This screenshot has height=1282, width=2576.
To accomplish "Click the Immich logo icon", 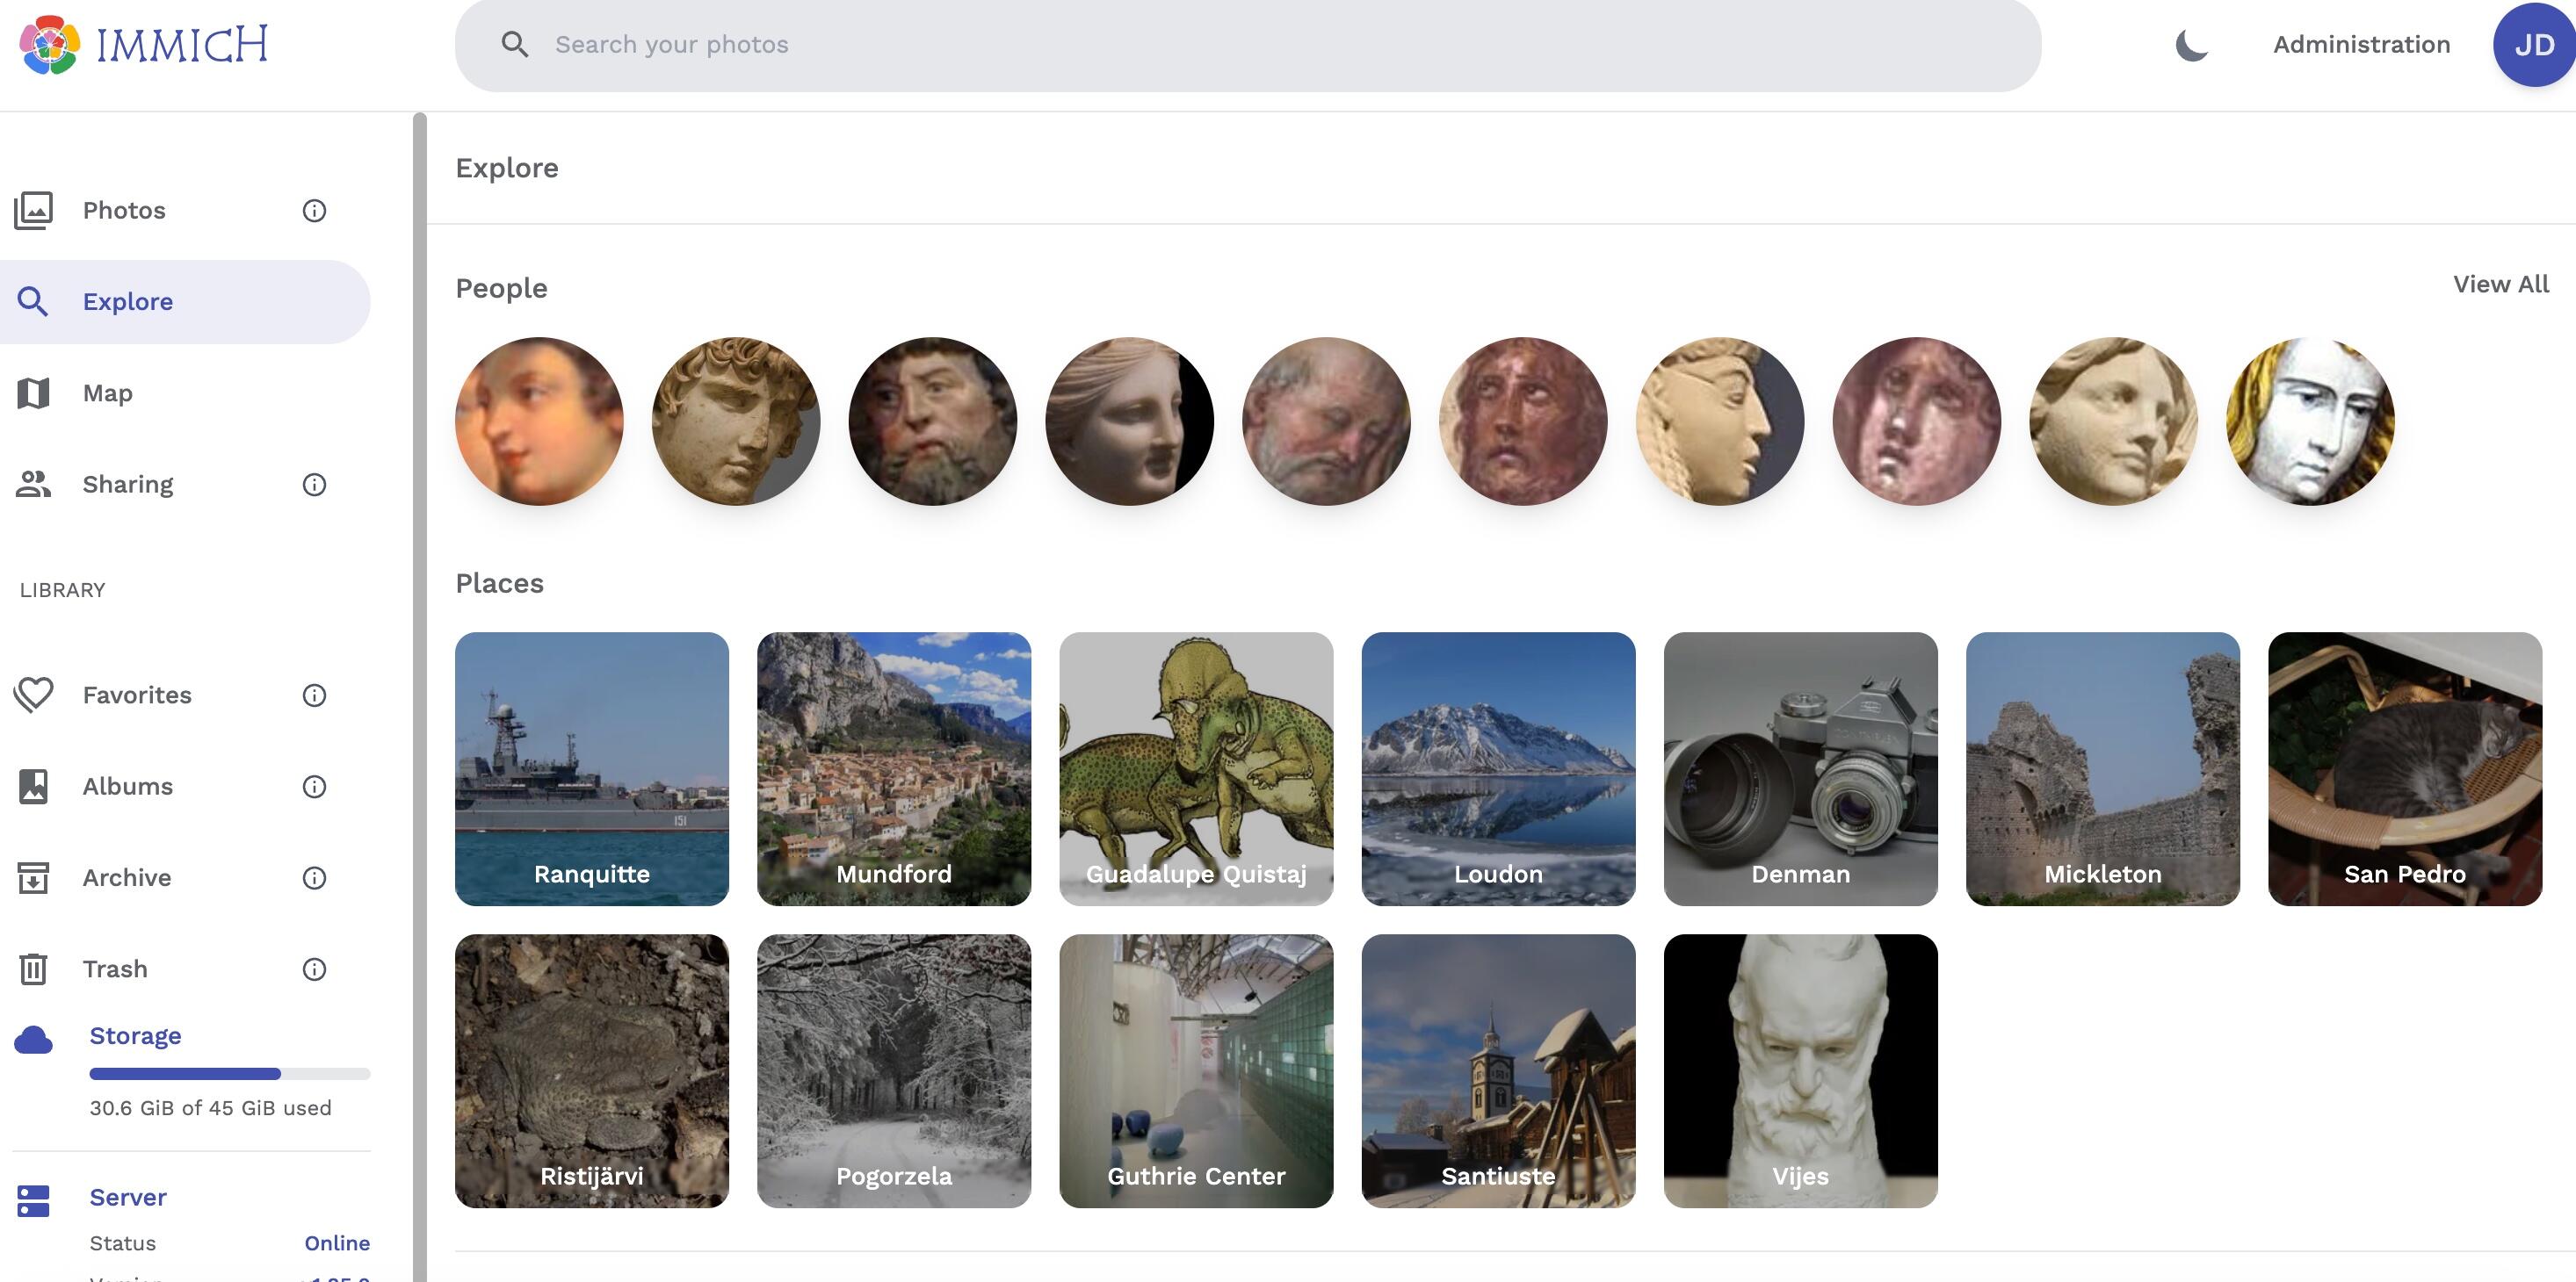I will coord(50,45).
